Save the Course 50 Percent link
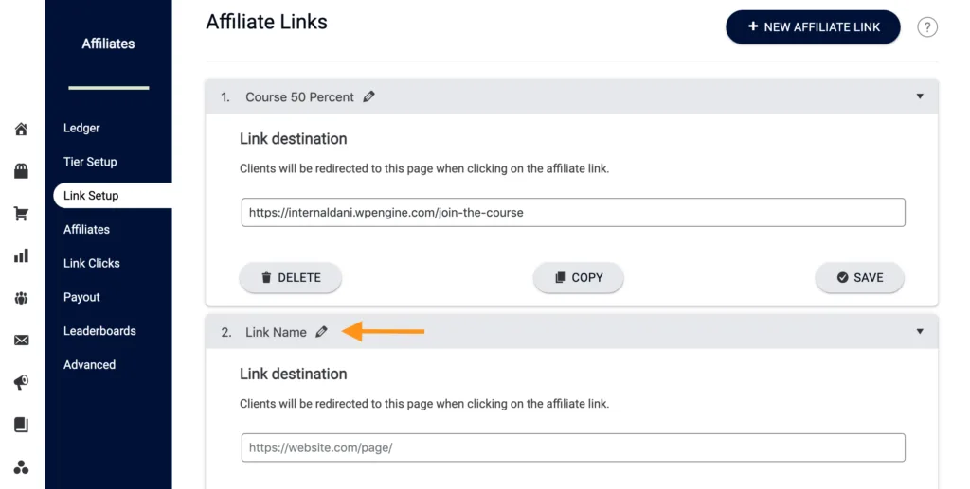This screenshot has height=489, width=970. click(860, 278)
